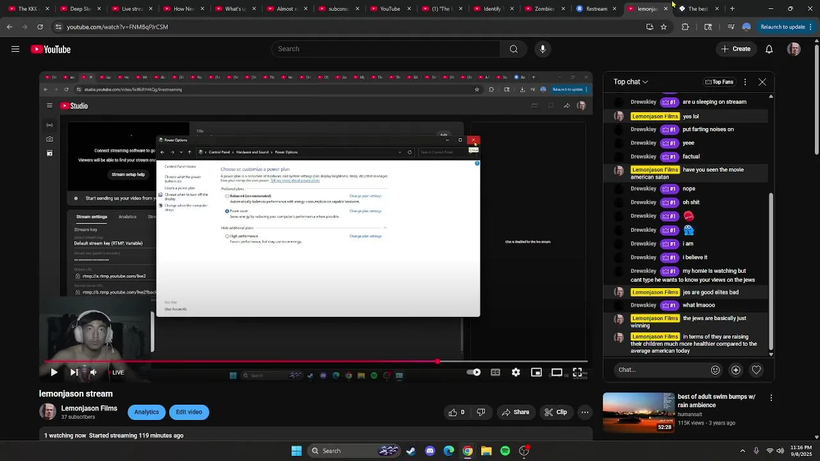Click the magnifier search button
820x461 pixels.
(514, 49)
